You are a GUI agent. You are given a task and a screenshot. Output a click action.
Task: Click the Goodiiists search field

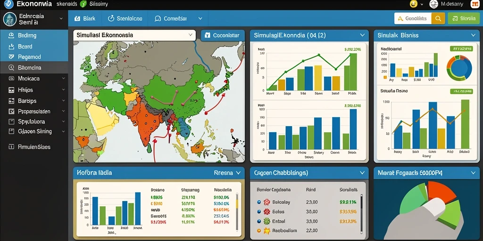pos(413,18)
